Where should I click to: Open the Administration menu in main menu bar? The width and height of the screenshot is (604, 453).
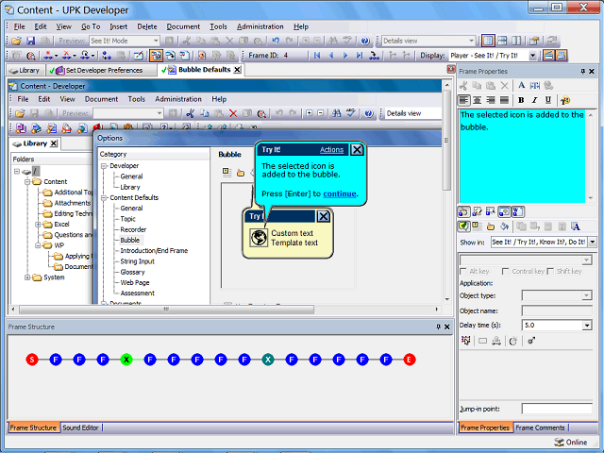coord(260,26)
